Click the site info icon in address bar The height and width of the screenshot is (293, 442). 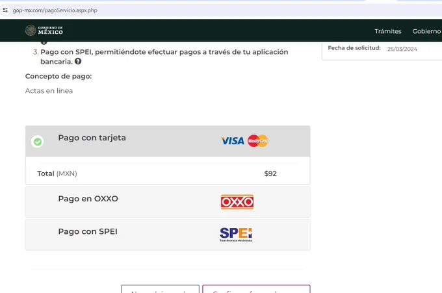point(5,10)
